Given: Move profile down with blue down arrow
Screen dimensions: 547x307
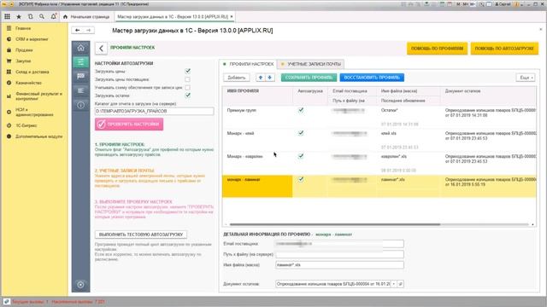Looking at the screenshot, I should [269, 78].
